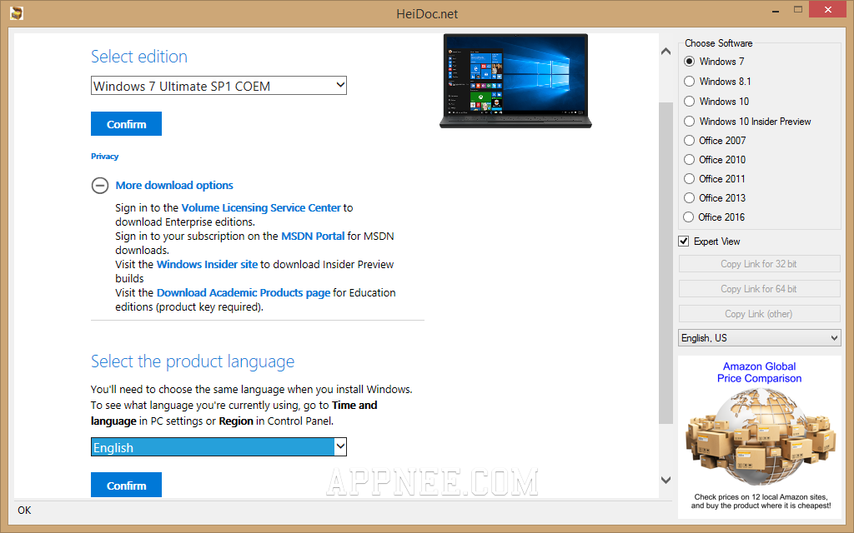Visit the Windows Insider site link
This screenshot has width=854, height=533.
tap(207, 264)
